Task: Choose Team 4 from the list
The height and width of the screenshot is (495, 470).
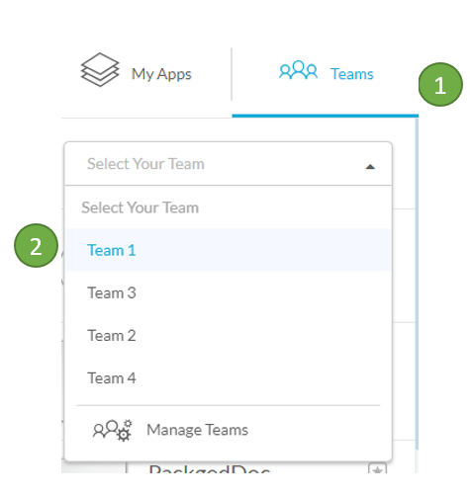Action: pyautogui.click(x=229, y=378)
